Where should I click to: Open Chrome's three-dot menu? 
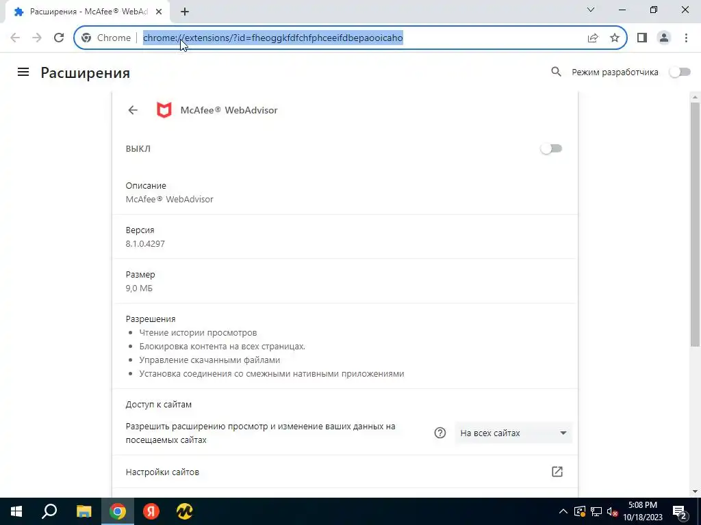(x=686, y=38)
